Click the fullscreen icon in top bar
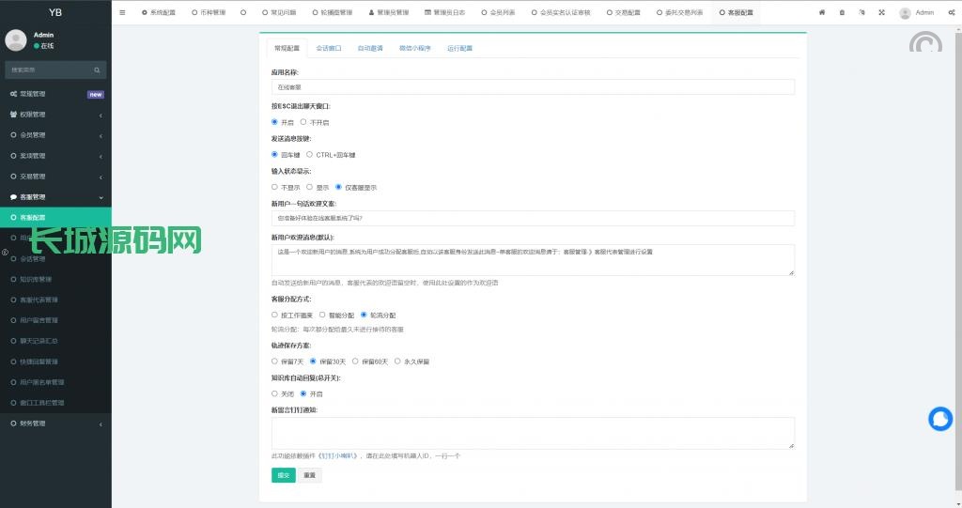 pos(881,13)
